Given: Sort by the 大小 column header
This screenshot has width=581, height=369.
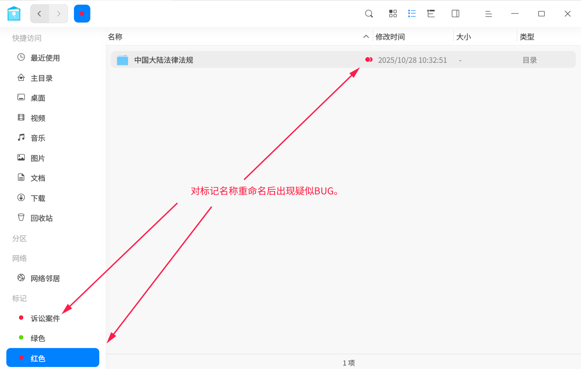Looking at the screenshot, I should click(x=464, y=37).
